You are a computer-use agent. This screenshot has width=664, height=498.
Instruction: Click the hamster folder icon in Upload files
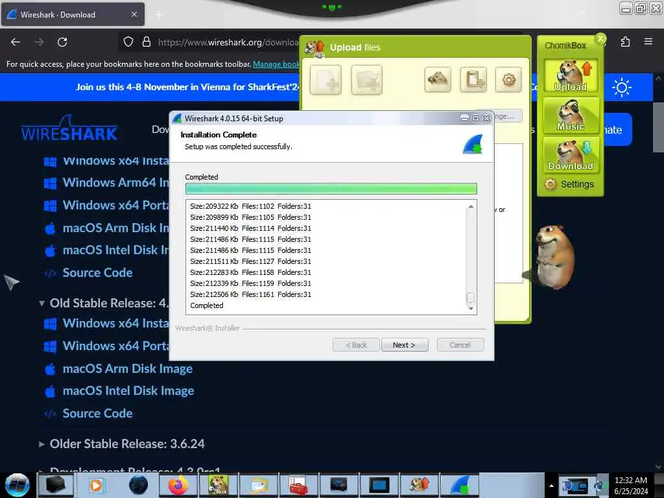pyautogui.click(x=438, y=79)
